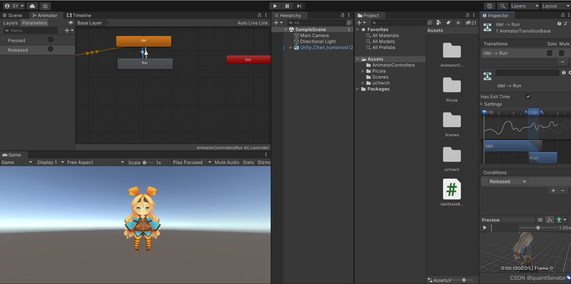
Task: Select All Materials favorite
Action: tap(386, 36)
